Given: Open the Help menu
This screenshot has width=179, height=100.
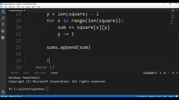Looking at the screenshot, I should point(39,7).
